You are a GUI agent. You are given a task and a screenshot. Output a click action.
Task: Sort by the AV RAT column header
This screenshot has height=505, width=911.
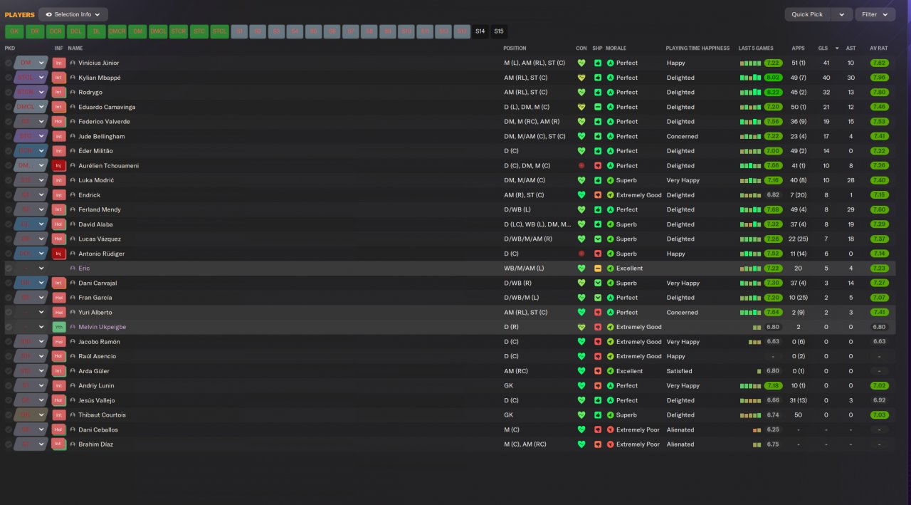[x=878, y=48]
